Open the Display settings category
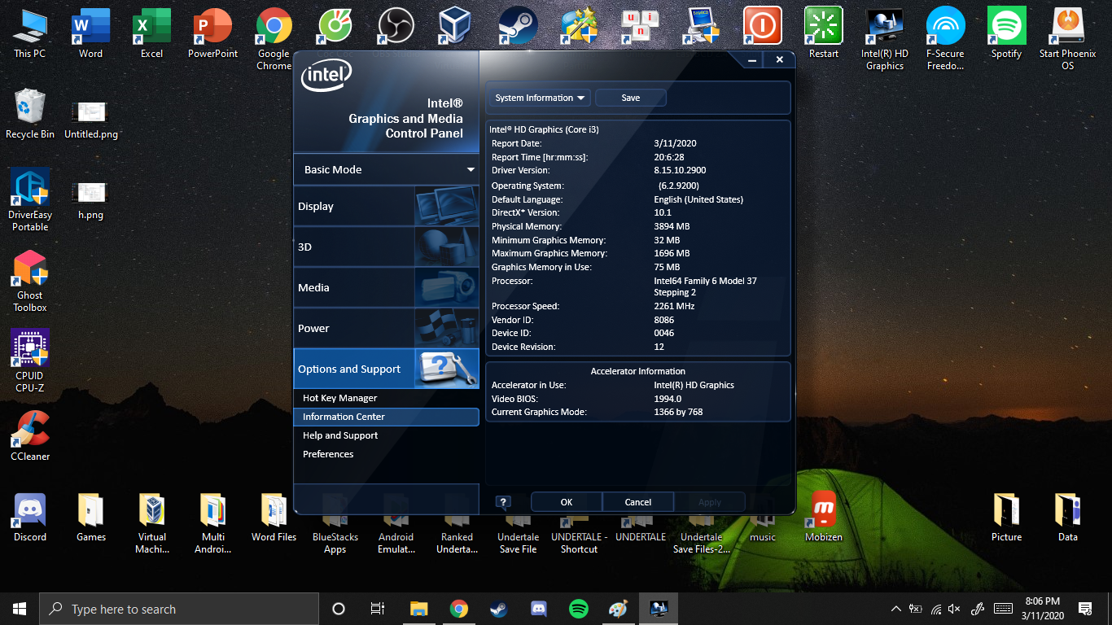1112x625 pixels. pos(387,207)
